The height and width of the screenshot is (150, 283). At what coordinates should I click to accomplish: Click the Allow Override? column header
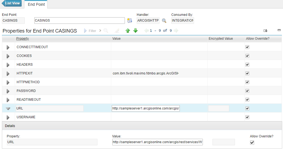click(258, 39)
